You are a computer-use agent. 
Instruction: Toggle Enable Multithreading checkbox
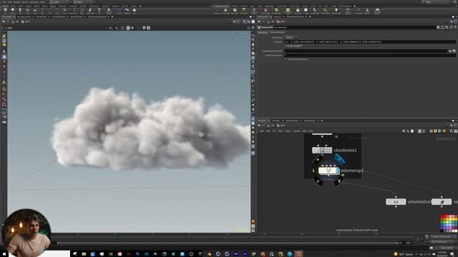286,59
